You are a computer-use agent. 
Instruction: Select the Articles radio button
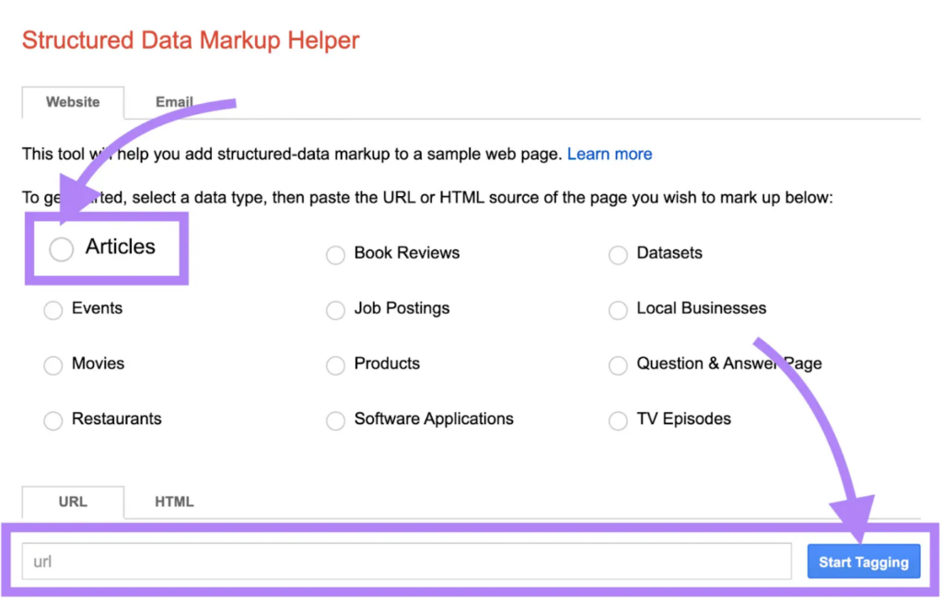pos(60,248)
